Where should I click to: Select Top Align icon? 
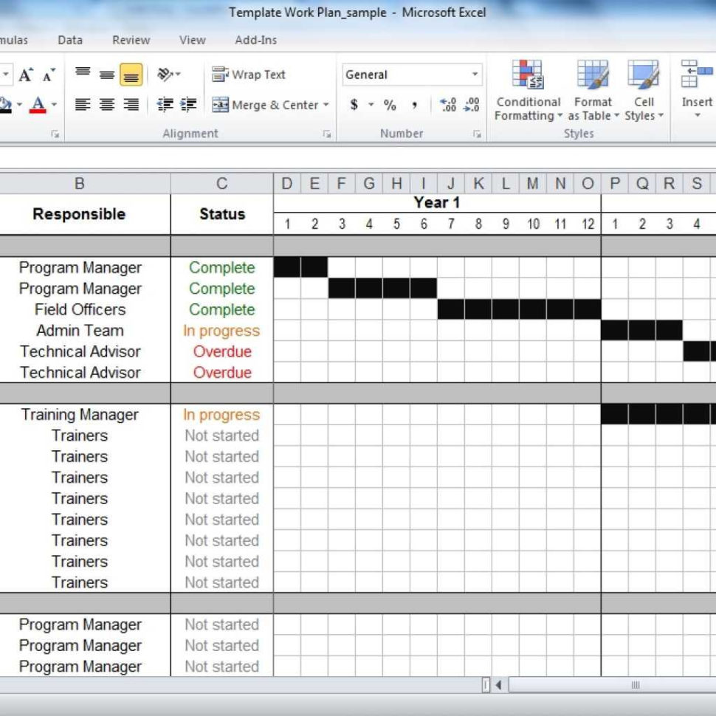coord(83,74)
